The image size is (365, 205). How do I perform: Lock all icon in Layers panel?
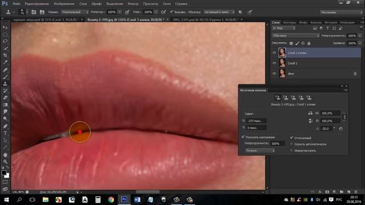pyautogui.click(x=309, y=43)
